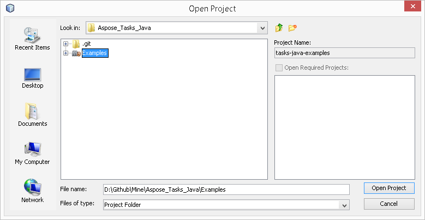
Task: Click the Project Name field
Action: click(344, 53)
